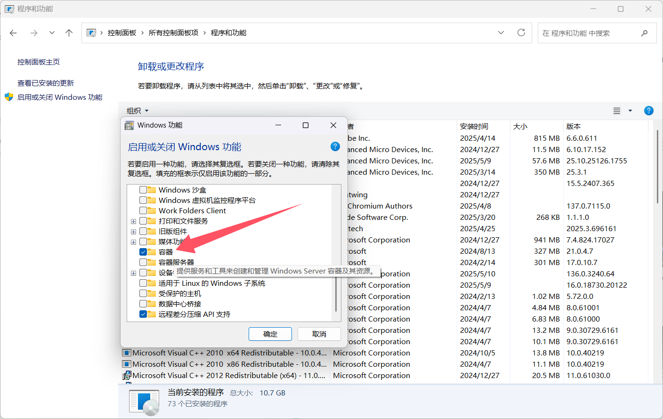Confirm changes with the 确定 button

[x=270, y=334]
